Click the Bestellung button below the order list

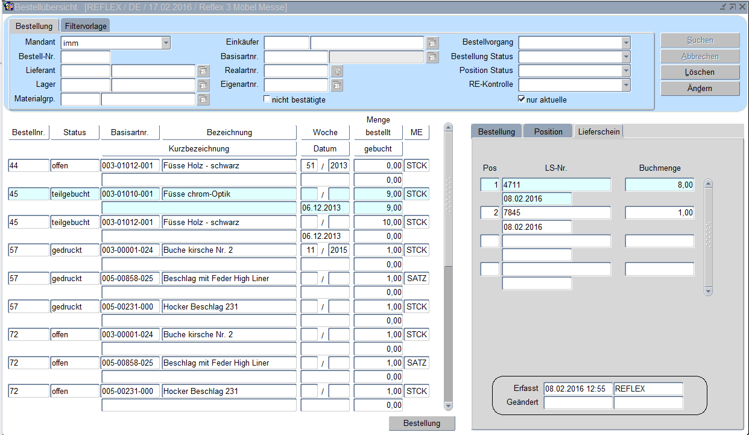tap(422, 423)
